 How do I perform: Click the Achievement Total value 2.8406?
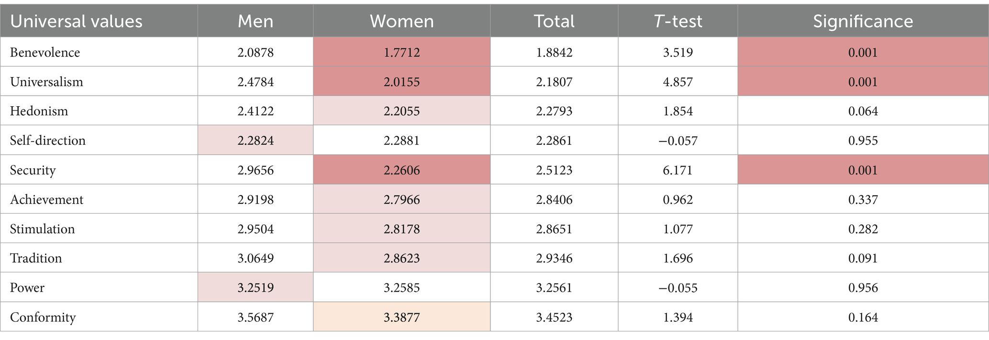tap(554, 199)
